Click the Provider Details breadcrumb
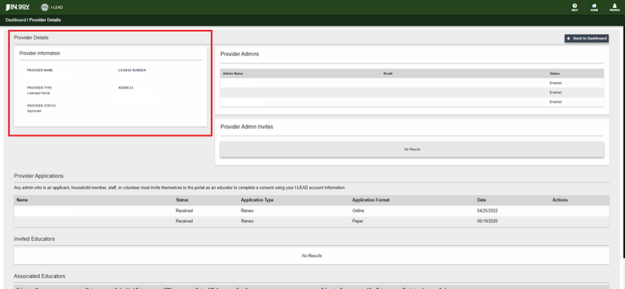Screen dimensions: 625x289 pyautogui.click(x=45, y=20)
